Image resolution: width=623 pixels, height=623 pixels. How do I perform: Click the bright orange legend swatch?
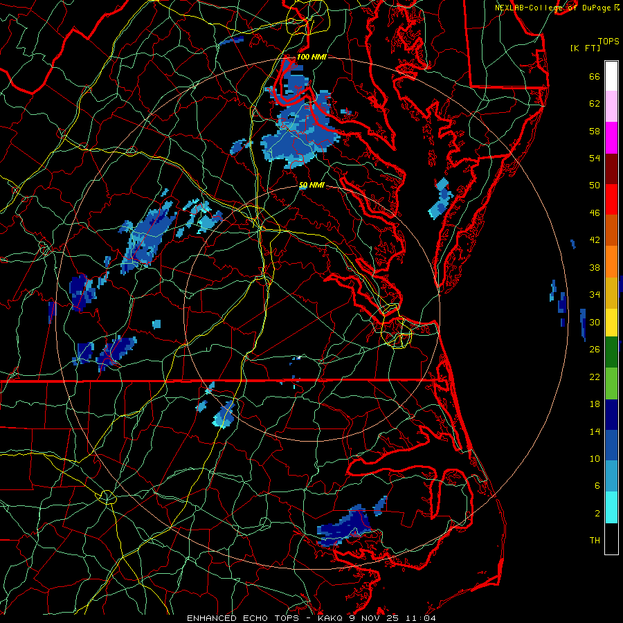point(611,262)
